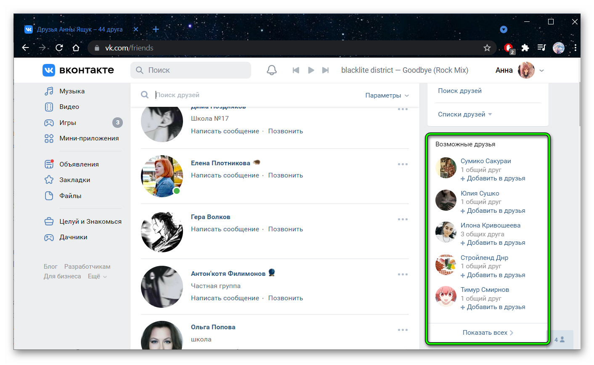Open more options for Гера Волков
The image size is (594, 365).
click(x=403, y=219)
